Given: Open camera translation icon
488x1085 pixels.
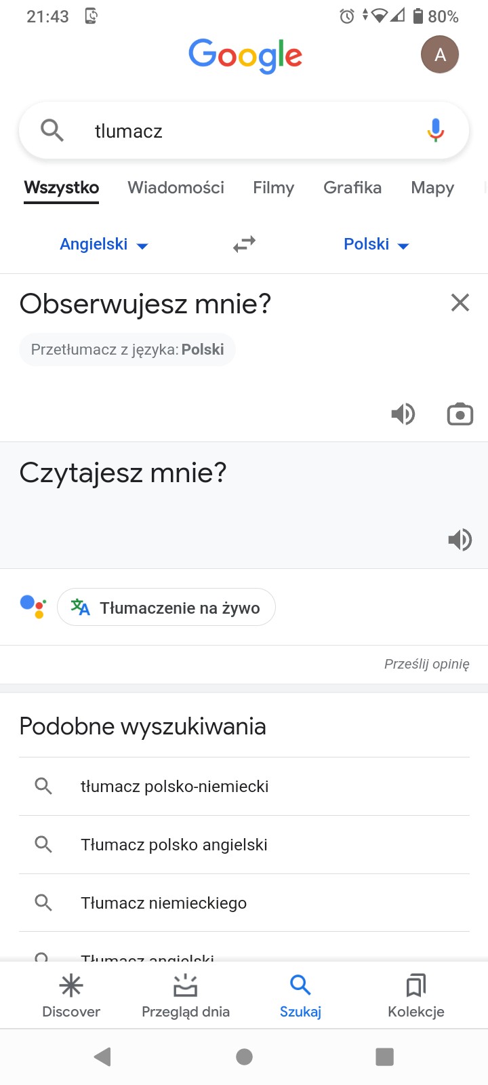Looking at the screenshot, I should coord(460,414).
